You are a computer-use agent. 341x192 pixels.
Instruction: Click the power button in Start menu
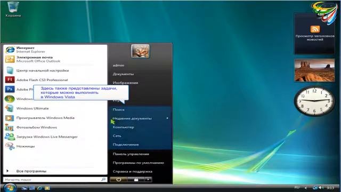(118, 180)
